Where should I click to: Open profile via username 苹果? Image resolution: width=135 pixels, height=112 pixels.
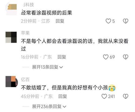click(25, 33)
